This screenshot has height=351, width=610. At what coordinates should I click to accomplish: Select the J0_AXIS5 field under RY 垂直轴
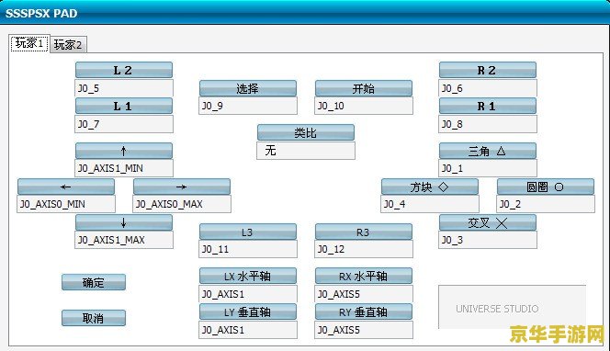click(364, 330)
